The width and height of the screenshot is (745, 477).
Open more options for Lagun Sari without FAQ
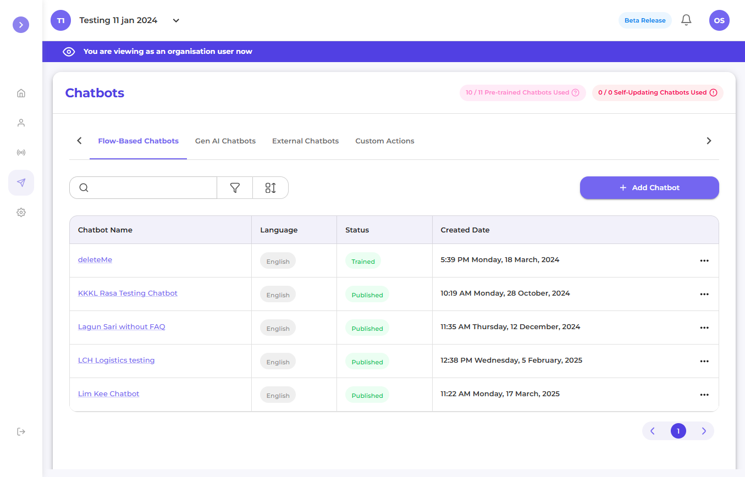704,328
